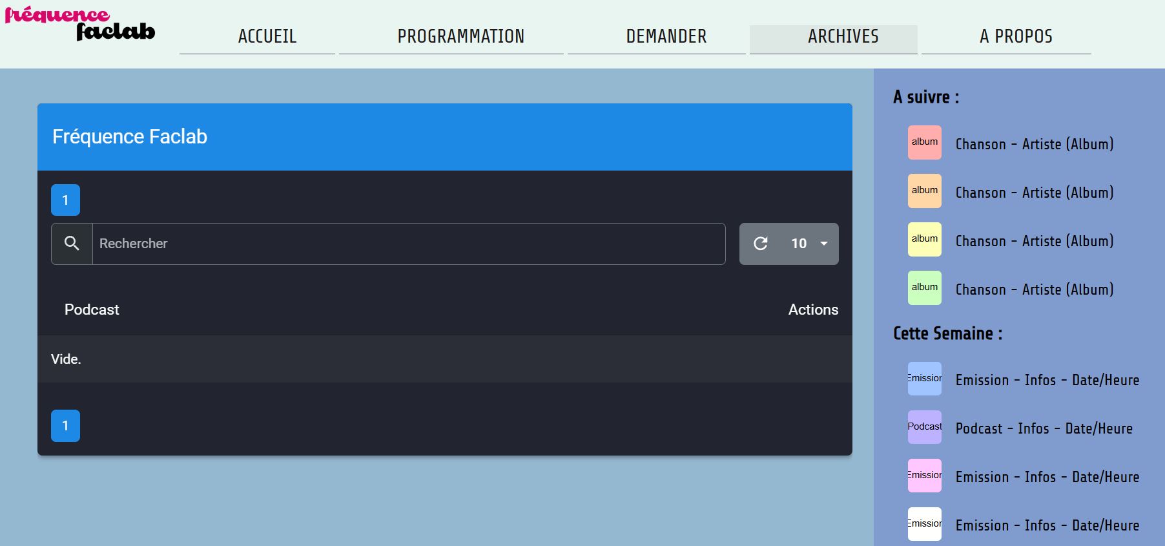Switch to the ARCHIVES tab
The width and height of the screenshot is (1165, 546).
point(843,37)
